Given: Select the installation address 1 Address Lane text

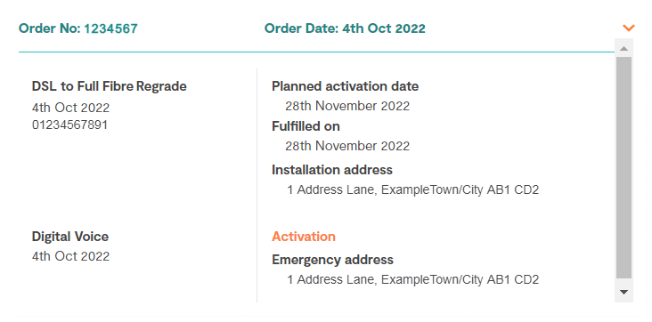Looking at the screenshot, I should click(413, 189).
